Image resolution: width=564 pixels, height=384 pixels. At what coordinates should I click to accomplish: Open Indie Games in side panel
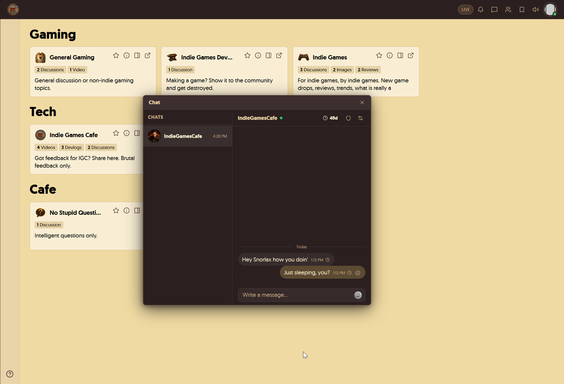pos(400,55)
